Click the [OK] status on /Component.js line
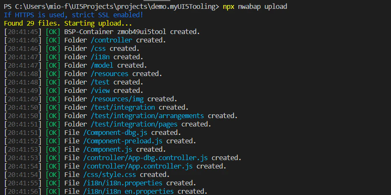Screen dimensions: 391x195 (x=53, y=150)
